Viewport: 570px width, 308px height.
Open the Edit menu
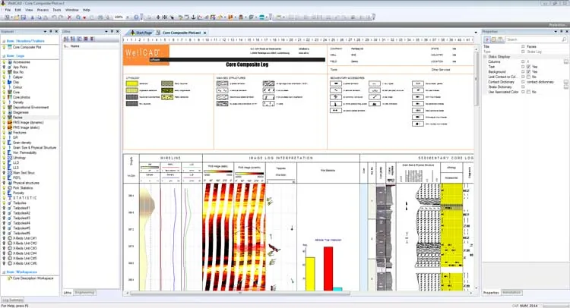17,10
